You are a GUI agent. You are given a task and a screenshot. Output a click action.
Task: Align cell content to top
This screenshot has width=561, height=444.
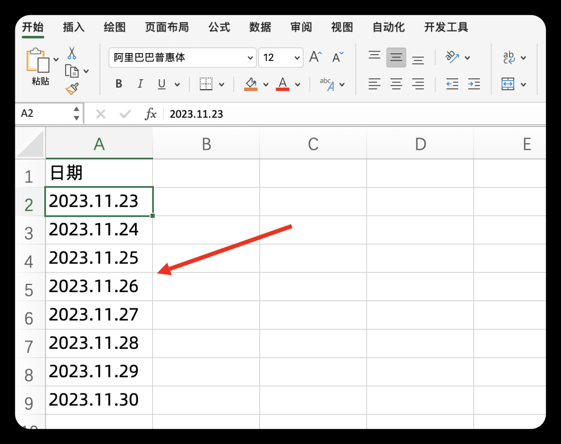click(x=375, y=56)
